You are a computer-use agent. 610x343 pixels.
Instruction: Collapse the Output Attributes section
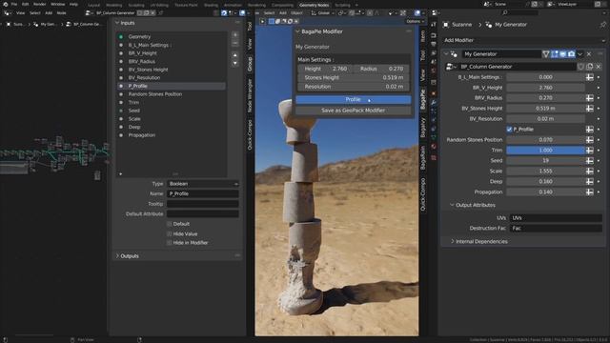point(452,205)
